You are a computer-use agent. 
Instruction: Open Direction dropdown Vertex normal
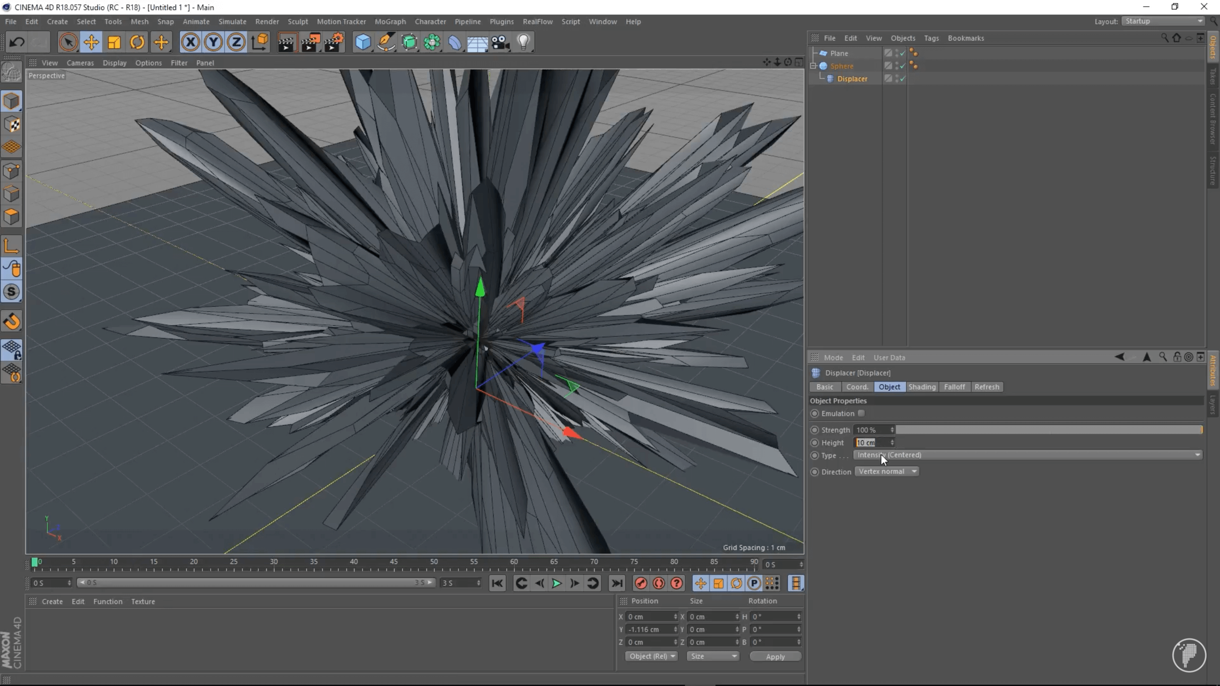pos(886,471)
